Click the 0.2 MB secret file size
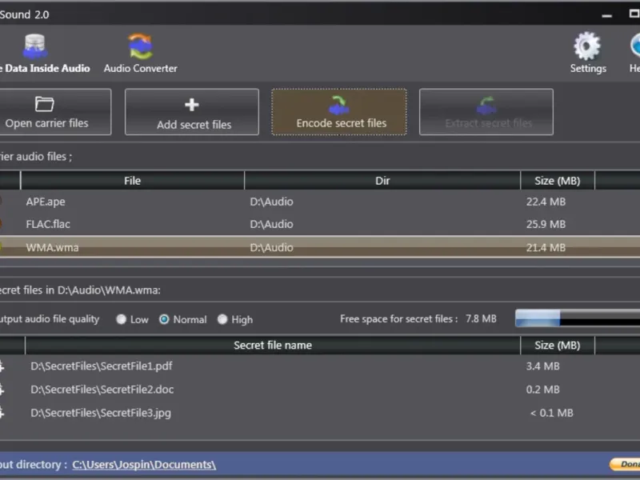Image resolution: width=640 pixels, height=480 pixels. [543, 390]
